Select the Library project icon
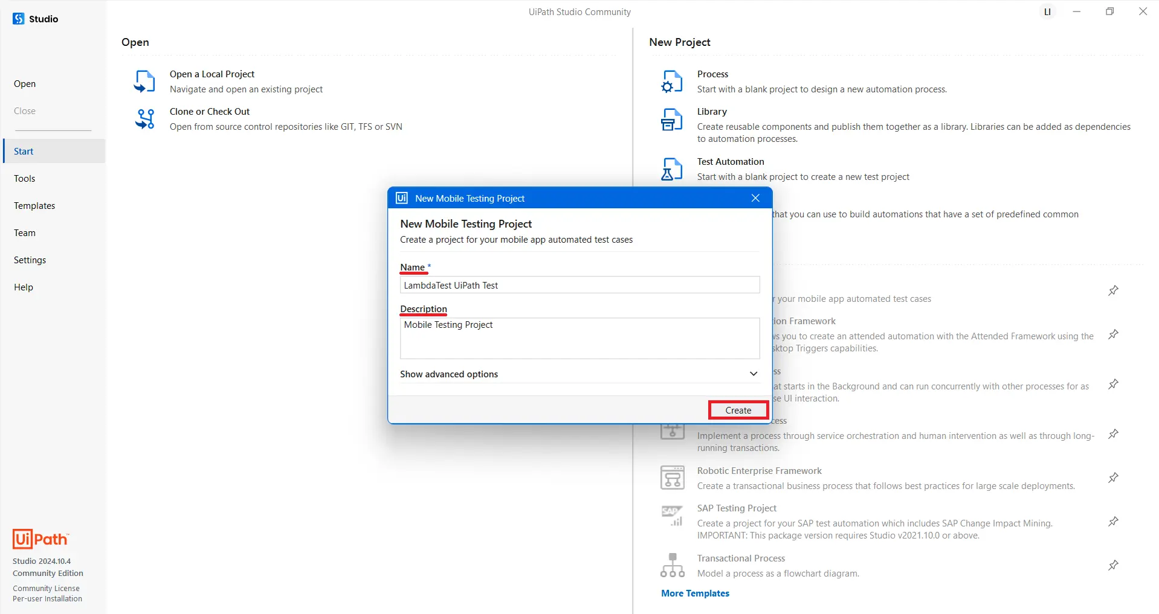 click(671, 120)
